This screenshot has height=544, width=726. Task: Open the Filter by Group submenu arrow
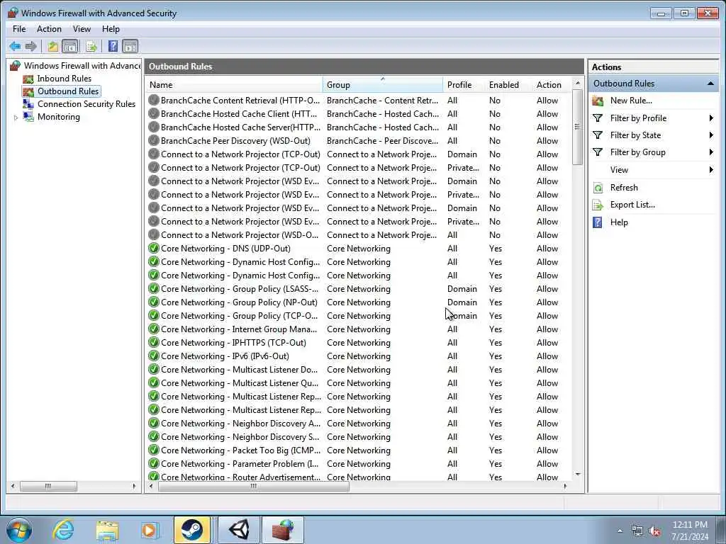711,152
